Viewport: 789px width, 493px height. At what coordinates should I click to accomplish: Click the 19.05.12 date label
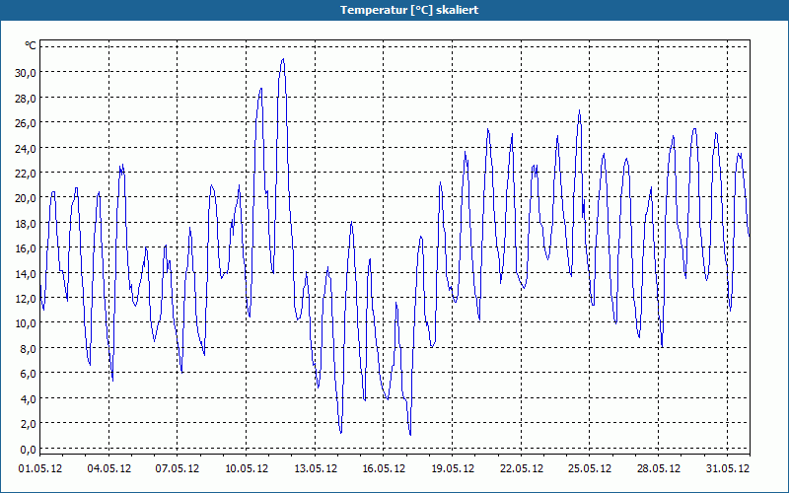(453, 468)
